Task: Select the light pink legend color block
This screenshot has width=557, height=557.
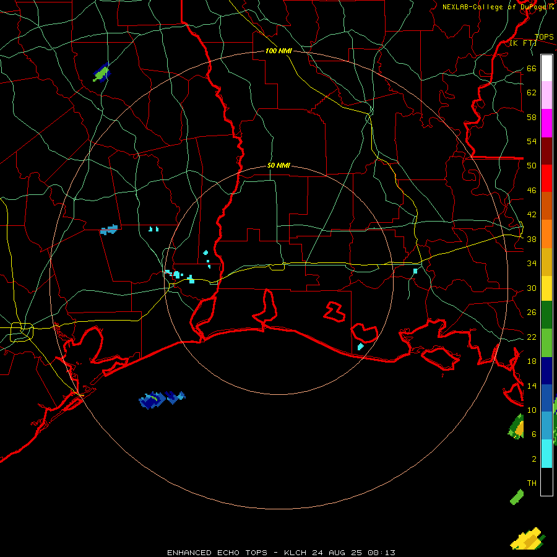Action: pyautogui.click(x=546, y=95)
